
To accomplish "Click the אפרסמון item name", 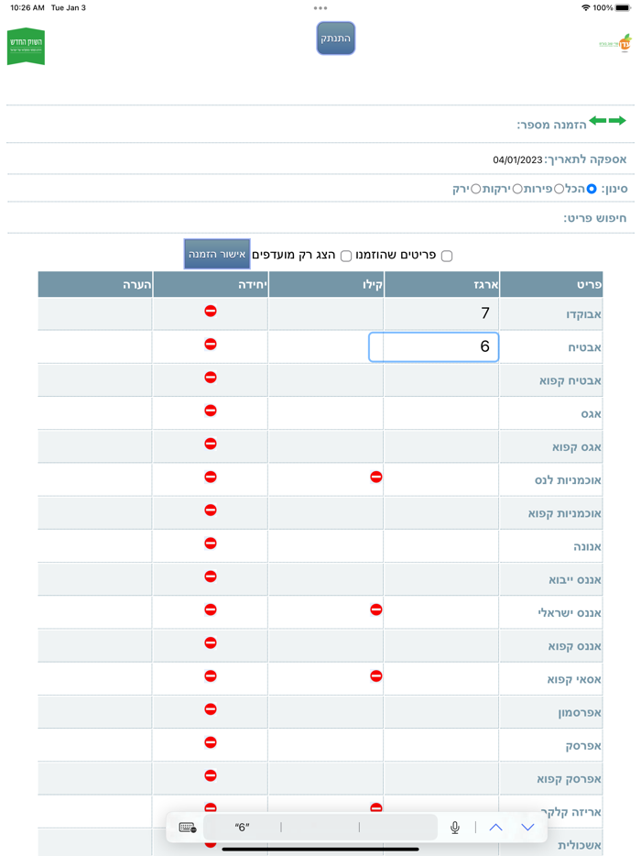I will tap(580, 712).
